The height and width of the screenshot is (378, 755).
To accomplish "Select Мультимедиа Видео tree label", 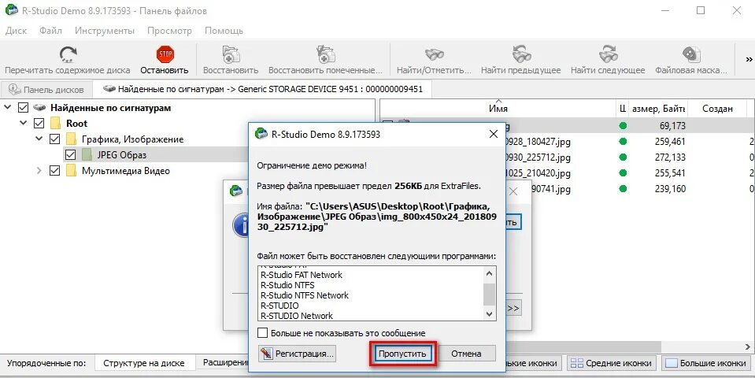I will click(x=126, y=171).
